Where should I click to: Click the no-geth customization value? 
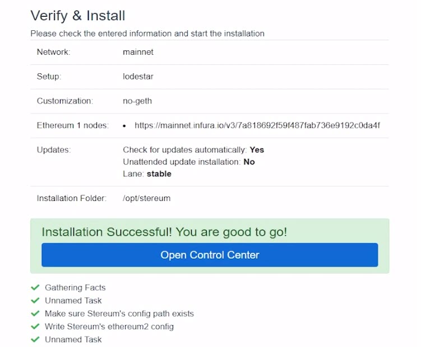pyautogui.click(x=137, y=101)
